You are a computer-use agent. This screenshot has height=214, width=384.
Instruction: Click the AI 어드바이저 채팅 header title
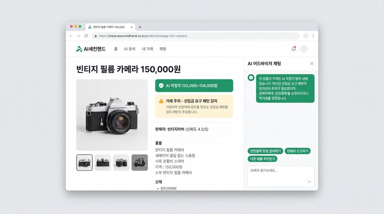point(264,64)
